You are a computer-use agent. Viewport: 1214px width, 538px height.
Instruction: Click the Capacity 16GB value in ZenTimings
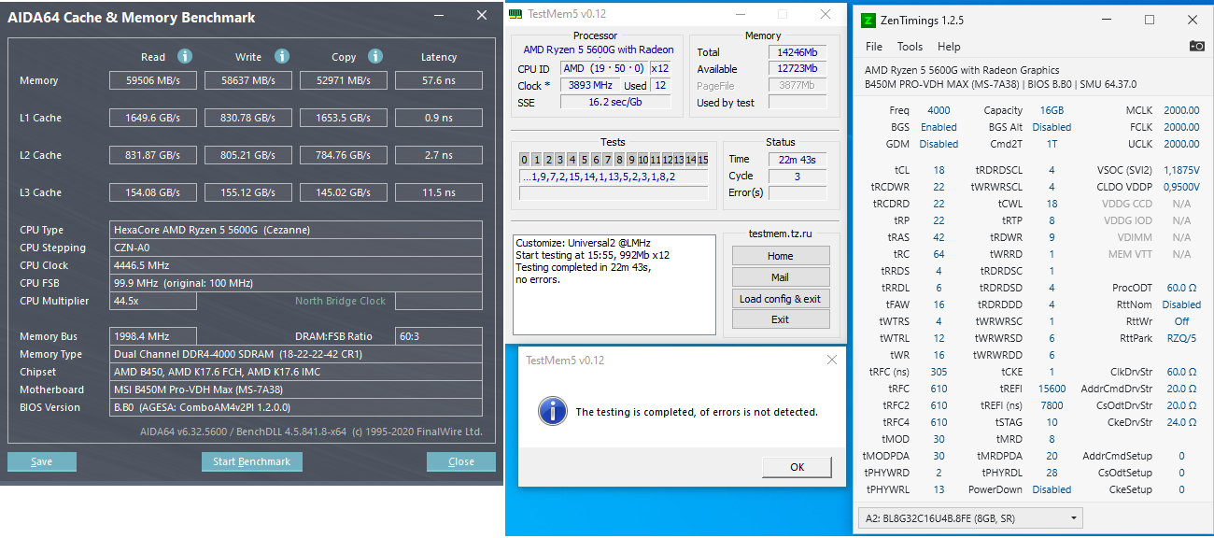coord(1052,110)
